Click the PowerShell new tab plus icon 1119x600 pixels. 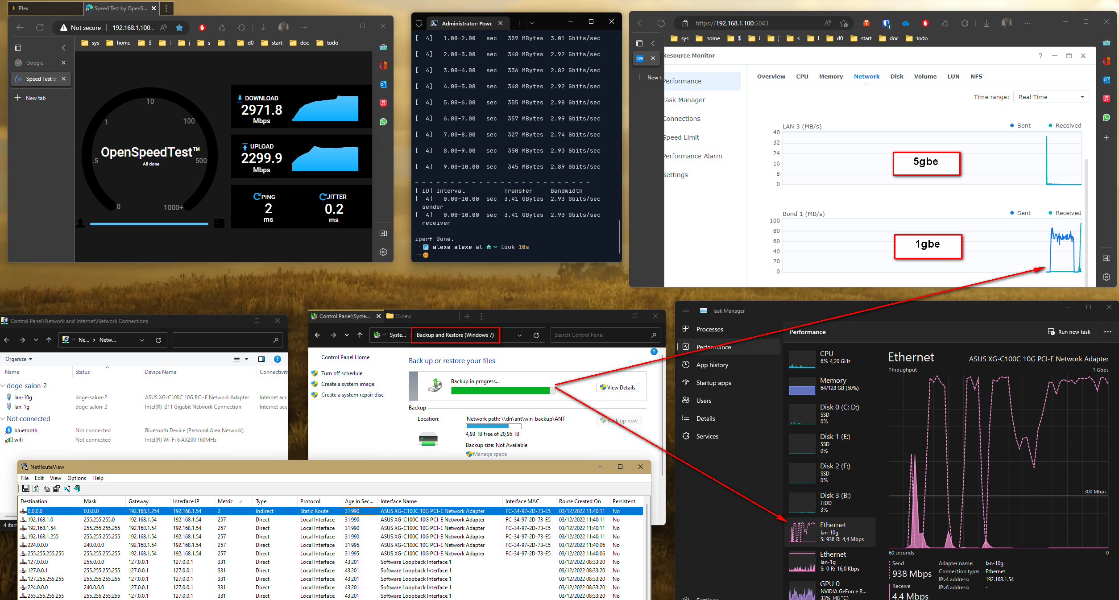coord(519,23)
